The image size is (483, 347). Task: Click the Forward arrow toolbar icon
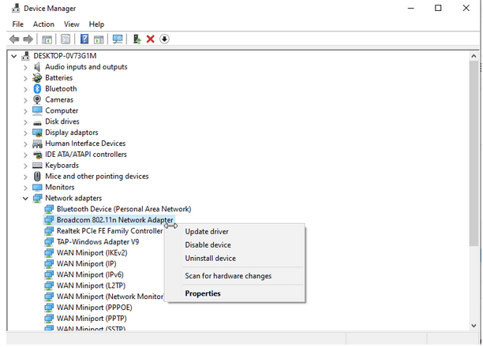pyautogui.click(x=28, y=39)
